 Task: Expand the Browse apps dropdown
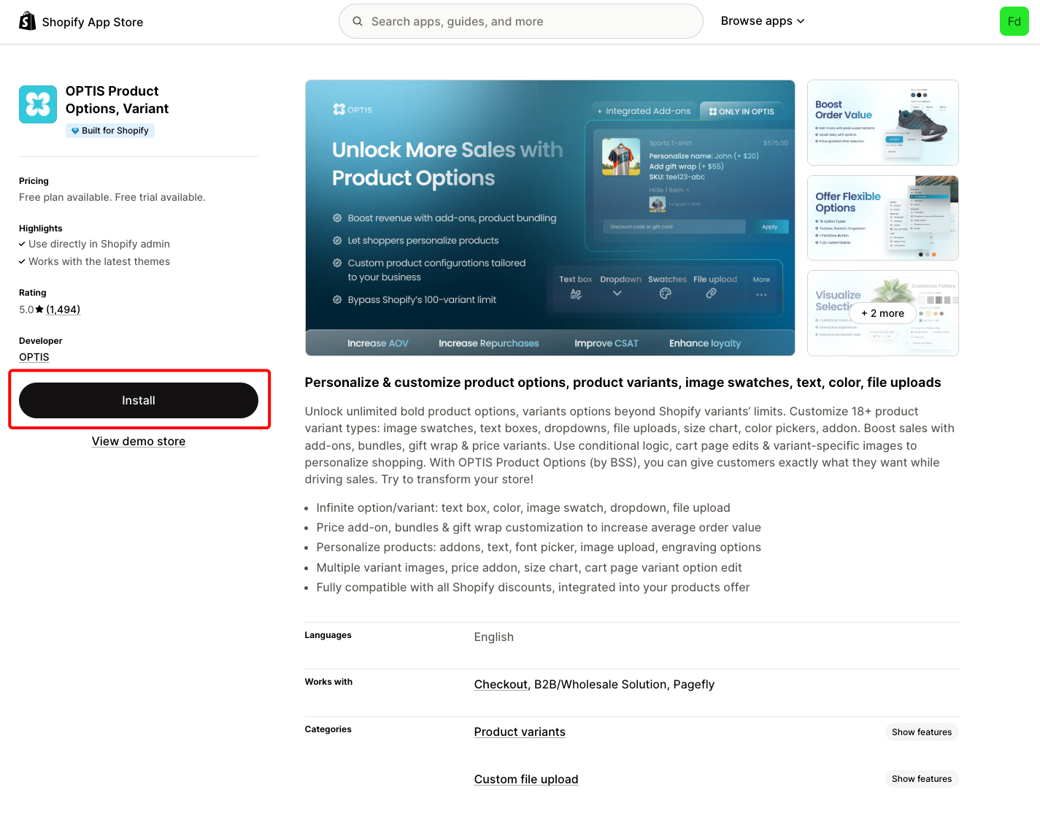point(763,21)
